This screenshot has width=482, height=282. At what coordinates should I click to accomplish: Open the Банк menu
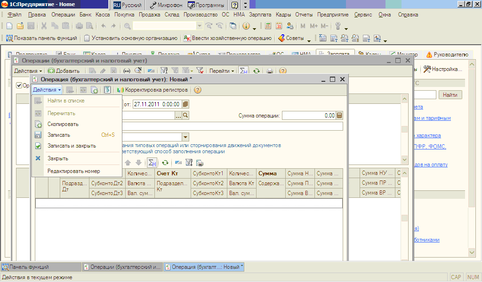point(85,15)
